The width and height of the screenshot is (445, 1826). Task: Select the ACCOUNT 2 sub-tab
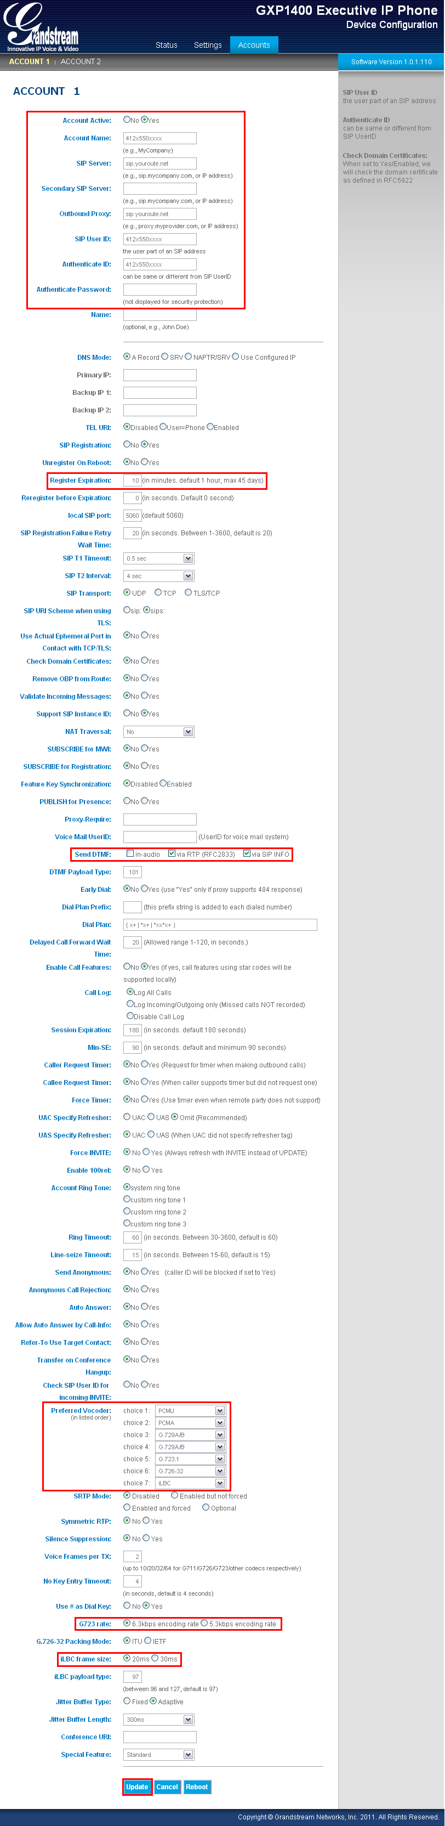coord(81,61)
